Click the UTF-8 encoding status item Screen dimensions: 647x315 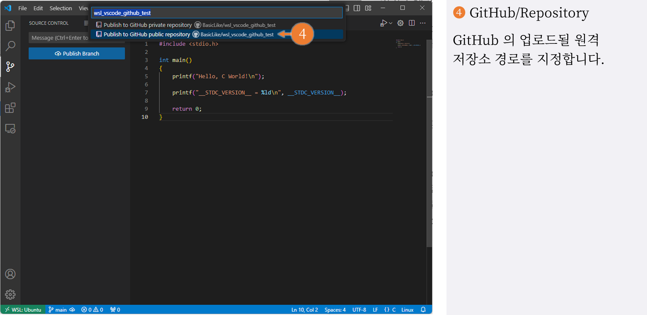[x=359, y=310]
